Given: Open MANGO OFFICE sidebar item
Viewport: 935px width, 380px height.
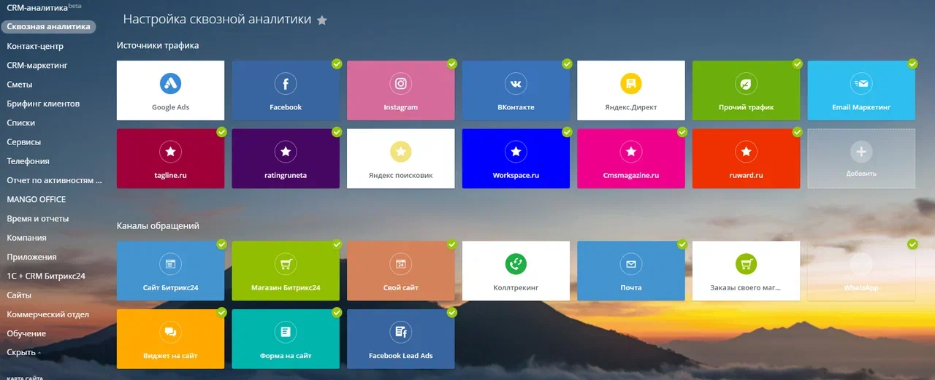Looking at the screenshot, I should [37, 199].
